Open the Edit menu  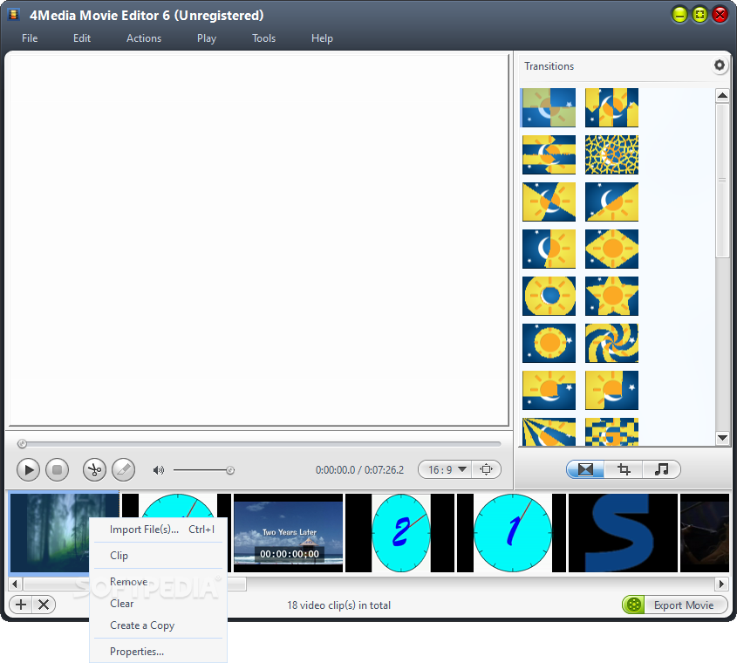coord(82,38)
